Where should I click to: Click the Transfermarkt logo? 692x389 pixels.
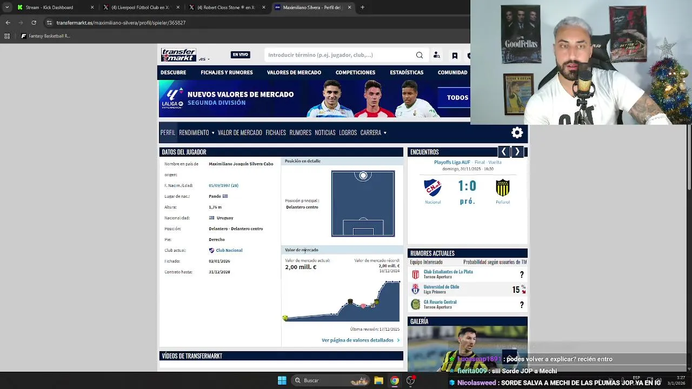[178, 55]
